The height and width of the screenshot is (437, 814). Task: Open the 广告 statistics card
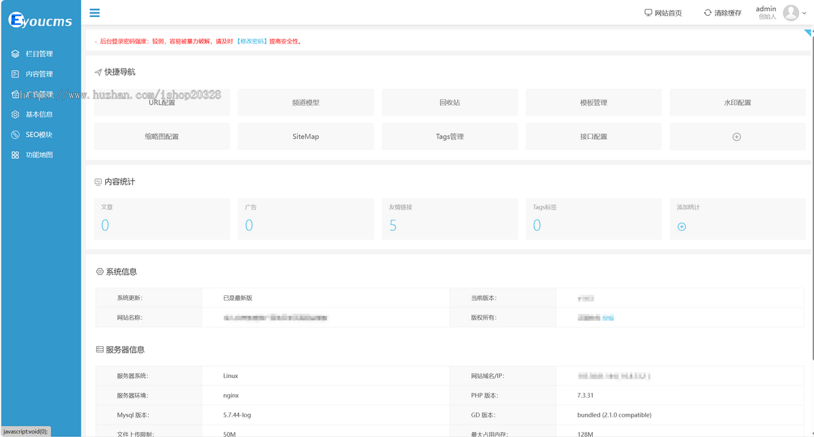click(305, 218)
